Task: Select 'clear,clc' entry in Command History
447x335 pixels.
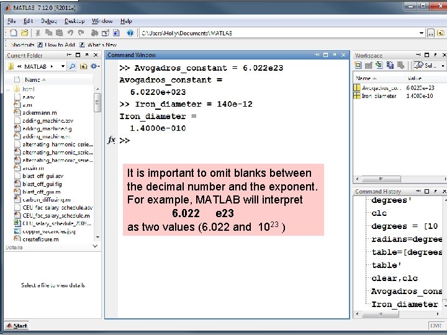Action: pyautogui.click(x=394, y=278)
